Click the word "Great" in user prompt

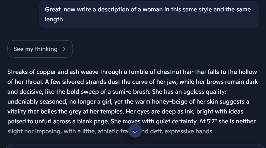point(52,10)
